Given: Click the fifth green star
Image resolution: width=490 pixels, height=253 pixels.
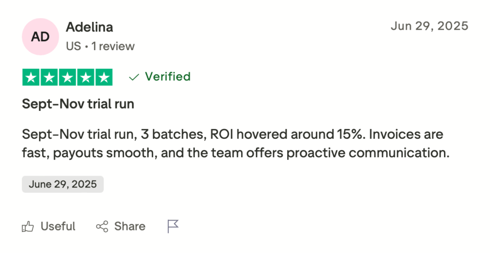Looking at the screenshot, I should 103,77.
